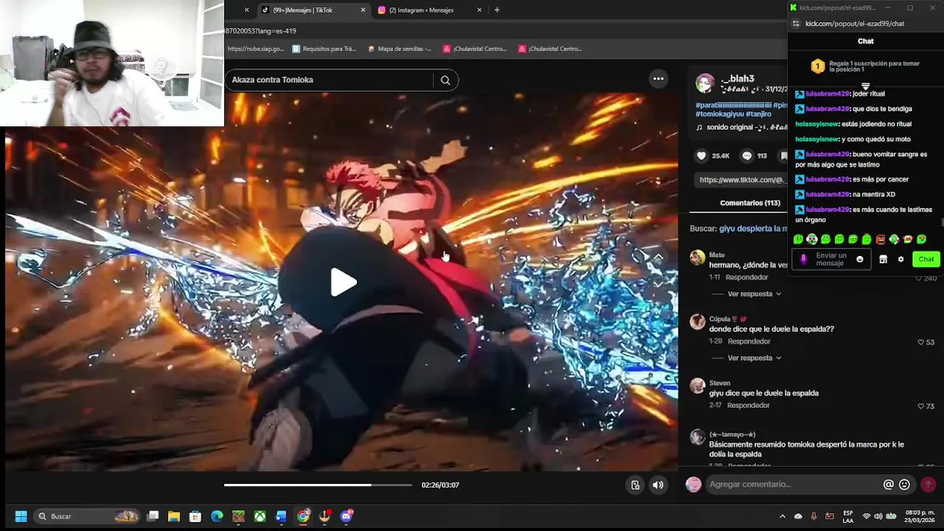
Task: Open the Kick chat shop icon
Action: click(883, 260)
